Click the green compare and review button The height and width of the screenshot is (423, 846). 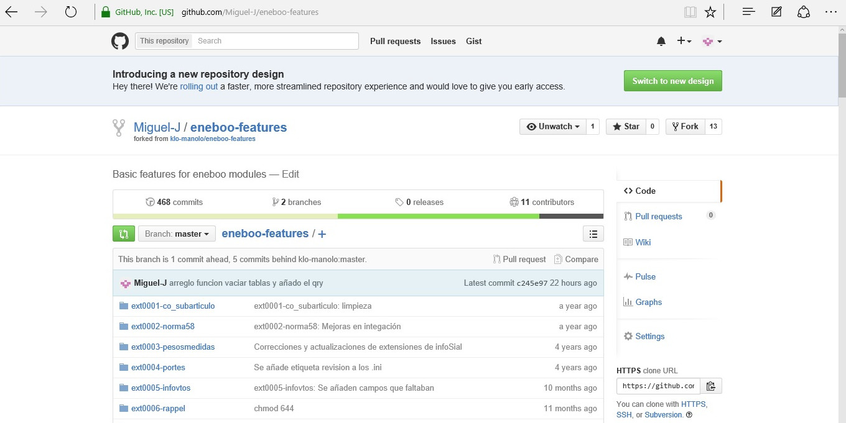pos(124,234)
